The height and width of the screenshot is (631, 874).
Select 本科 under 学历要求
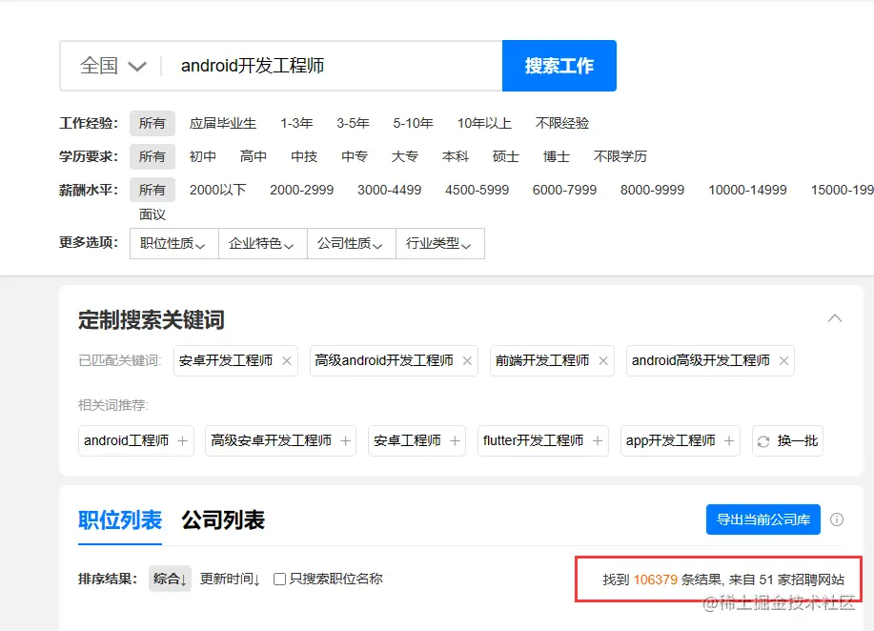click(x=456, y=156)
